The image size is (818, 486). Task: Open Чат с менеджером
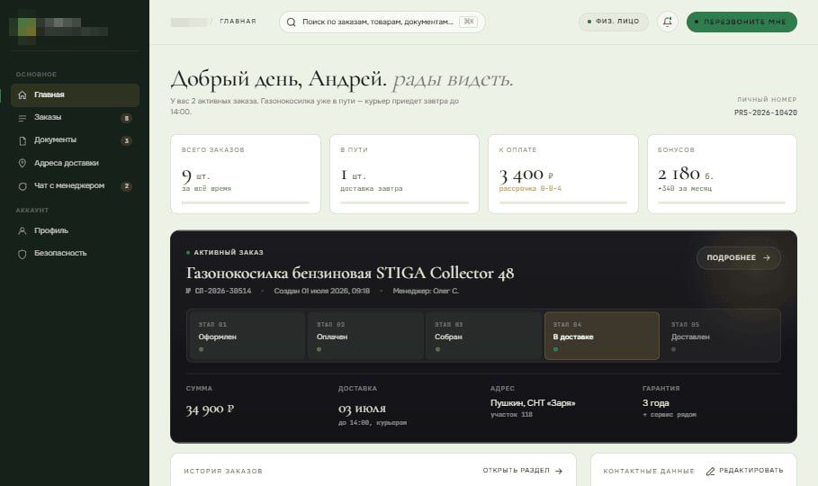[75, 185]
